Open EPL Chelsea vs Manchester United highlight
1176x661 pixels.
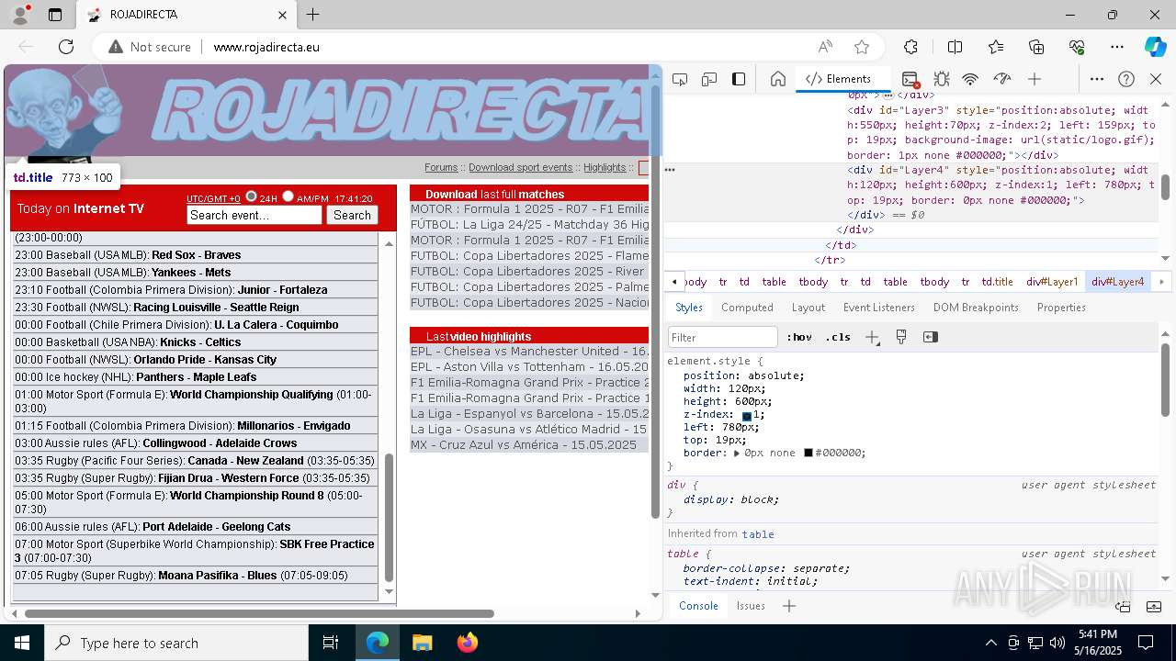(530, 352)
